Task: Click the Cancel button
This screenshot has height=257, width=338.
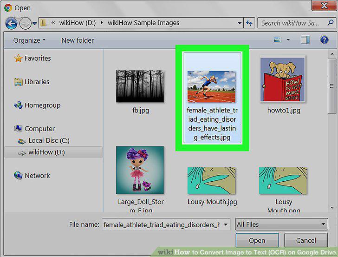Action: coord(306,240)
